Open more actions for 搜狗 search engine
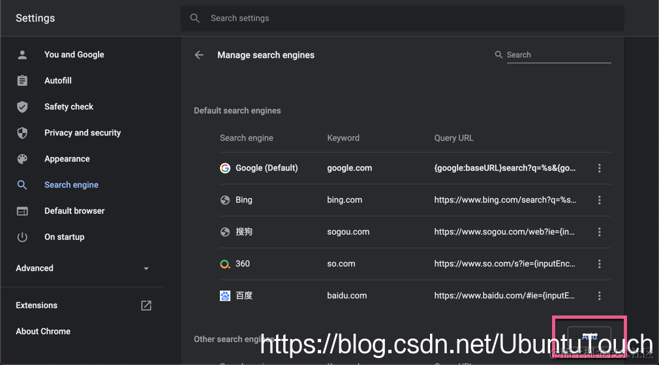This screenshot has height=365, width=659. click(x=599, y=232)
